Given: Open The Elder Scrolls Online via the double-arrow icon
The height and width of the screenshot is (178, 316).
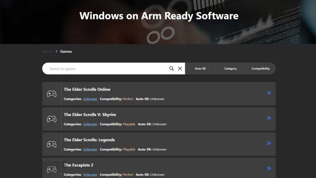Looking at the screenshot, I should pos(269,93).
